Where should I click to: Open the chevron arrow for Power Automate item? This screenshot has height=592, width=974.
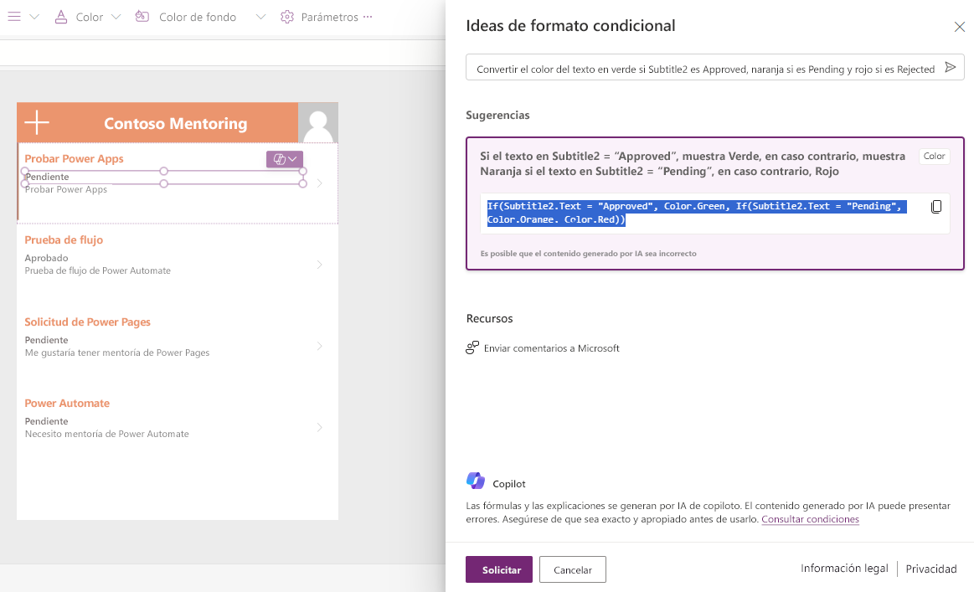click(319, 427)
